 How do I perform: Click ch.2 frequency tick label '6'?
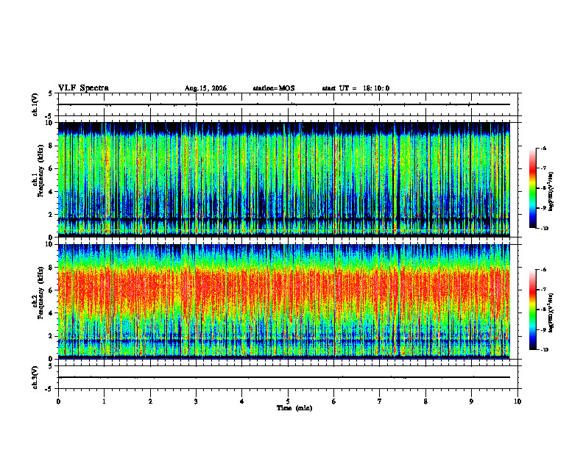51,290
